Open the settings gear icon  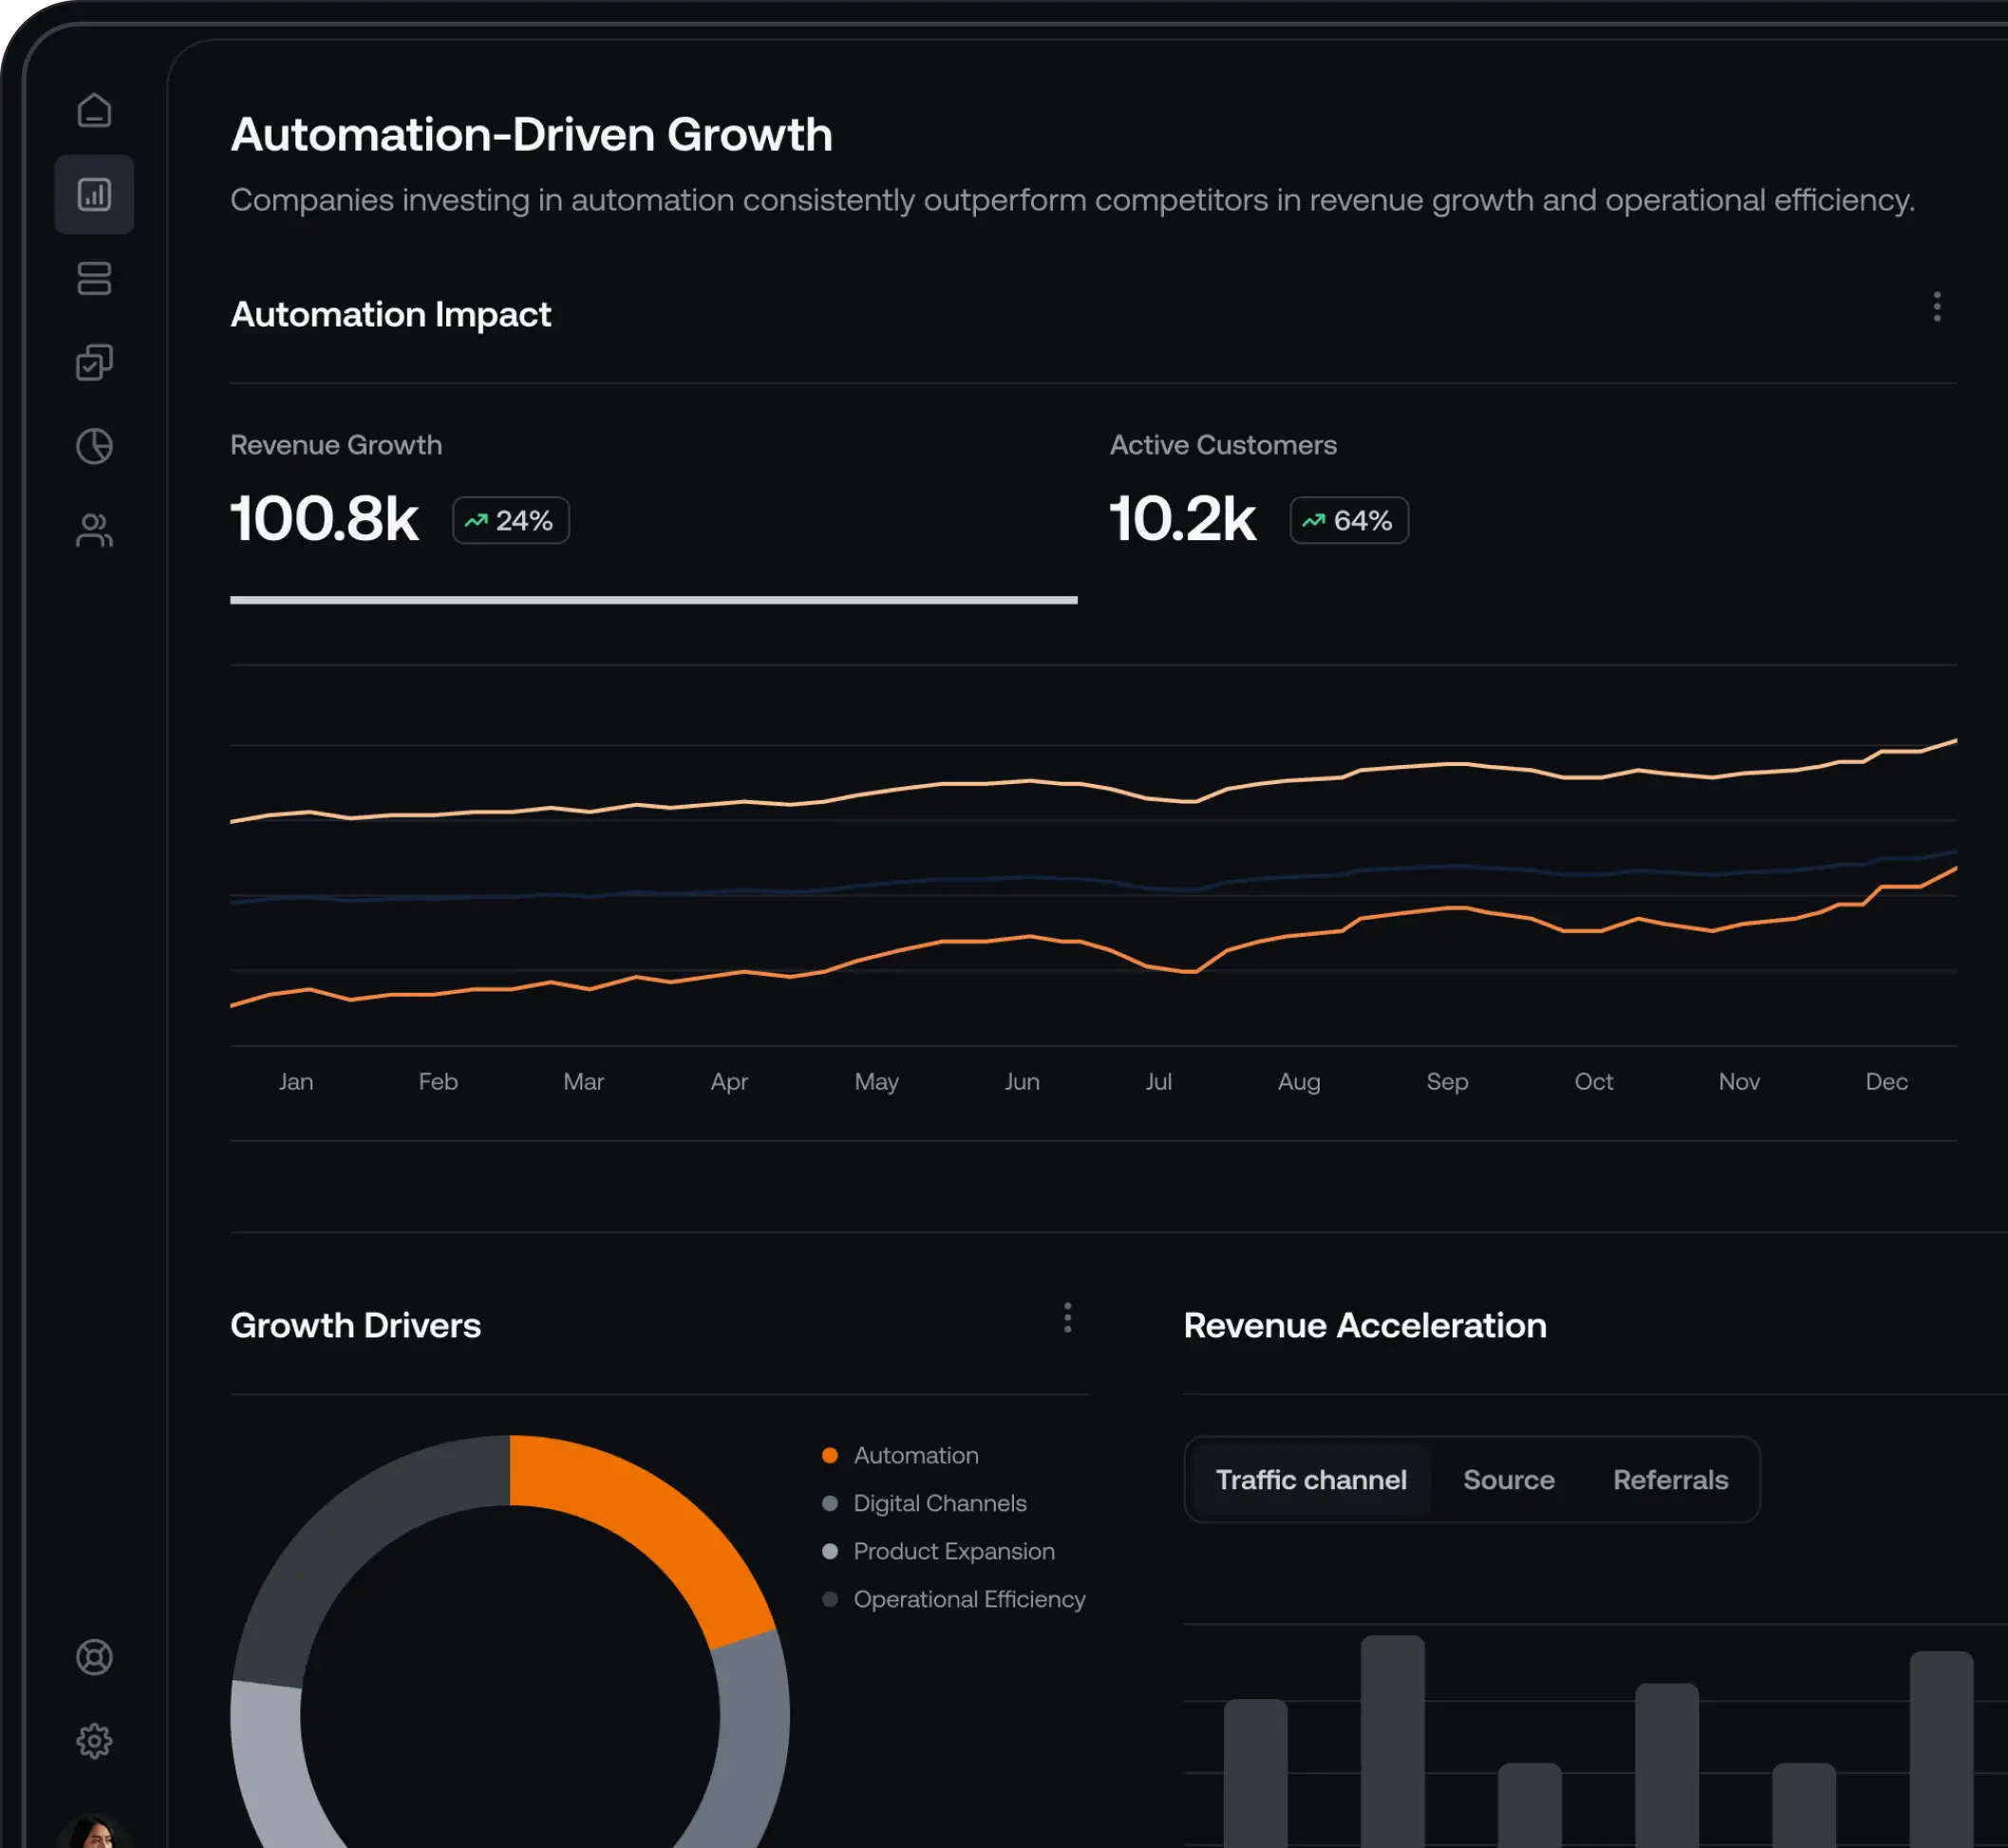(x=94, y=1741)
